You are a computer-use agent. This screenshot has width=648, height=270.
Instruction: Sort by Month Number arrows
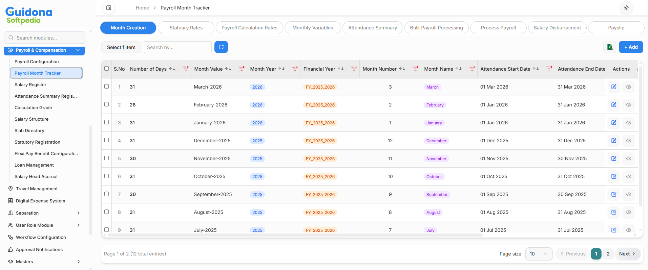tap(402, 69)
